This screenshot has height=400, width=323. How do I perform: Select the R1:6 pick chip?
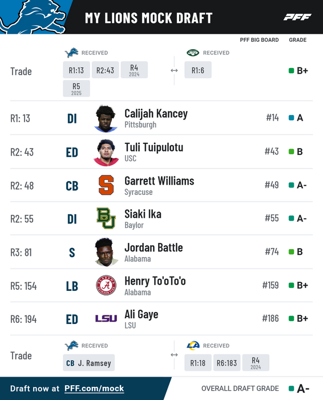[198, 70]
